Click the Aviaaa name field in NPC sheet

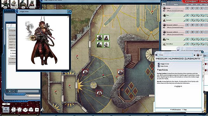point(176,55)
